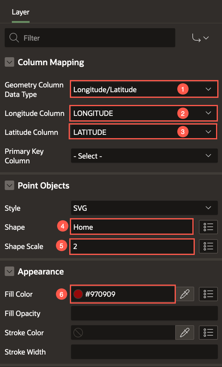The width and height of the screenshot is (222, 367).
Task: Open the quick actions arrow icon beside Filter
Action: [x=200, y=38]
